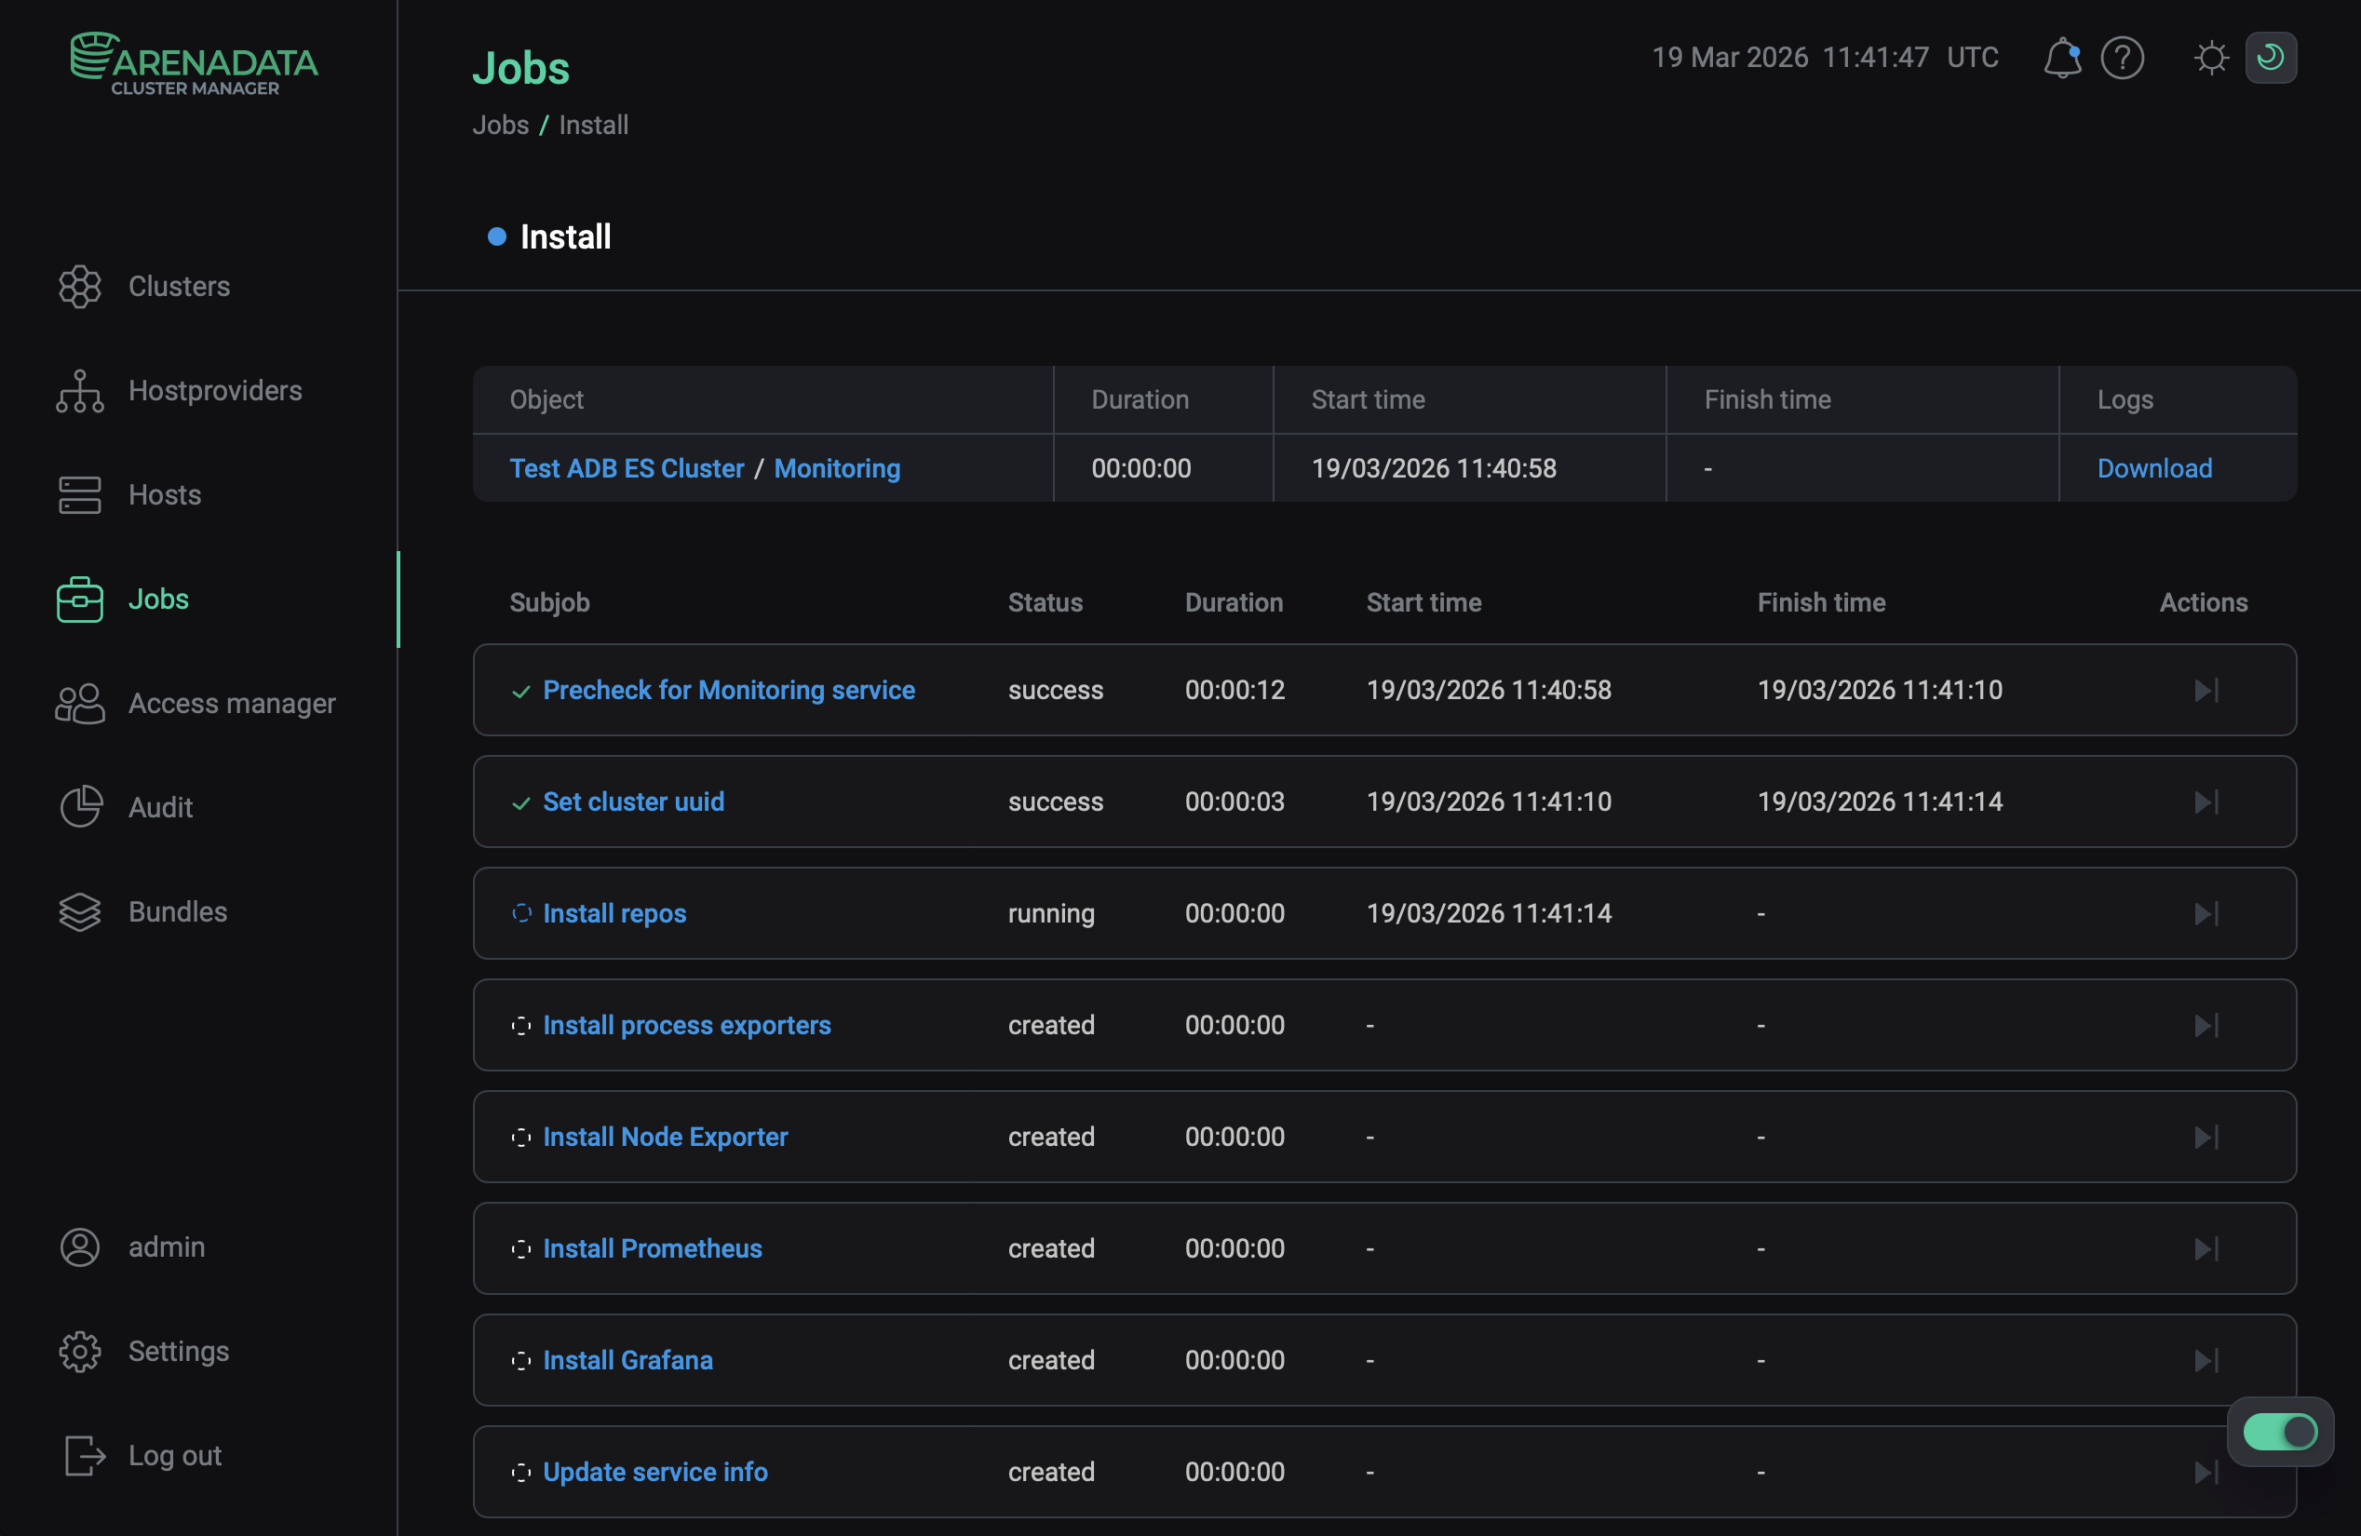
Task: Open the Precheck for Monitoring service subjob
Action: [728, 689]
